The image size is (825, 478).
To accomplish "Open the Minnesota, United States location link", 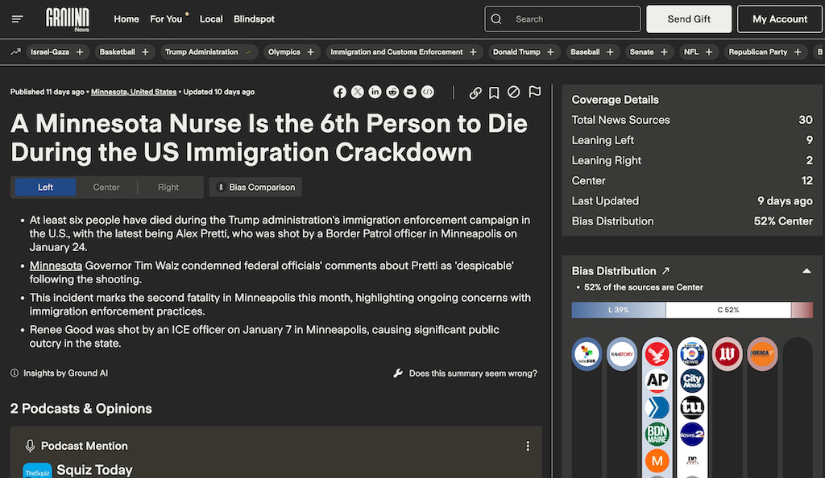I will click(x=134, y=92).
